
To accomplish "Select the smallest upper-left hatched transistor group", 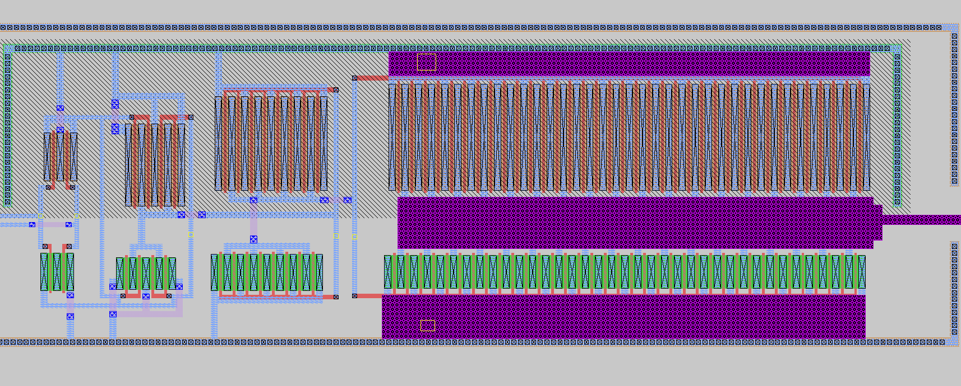I will click(x=61, y=157).
